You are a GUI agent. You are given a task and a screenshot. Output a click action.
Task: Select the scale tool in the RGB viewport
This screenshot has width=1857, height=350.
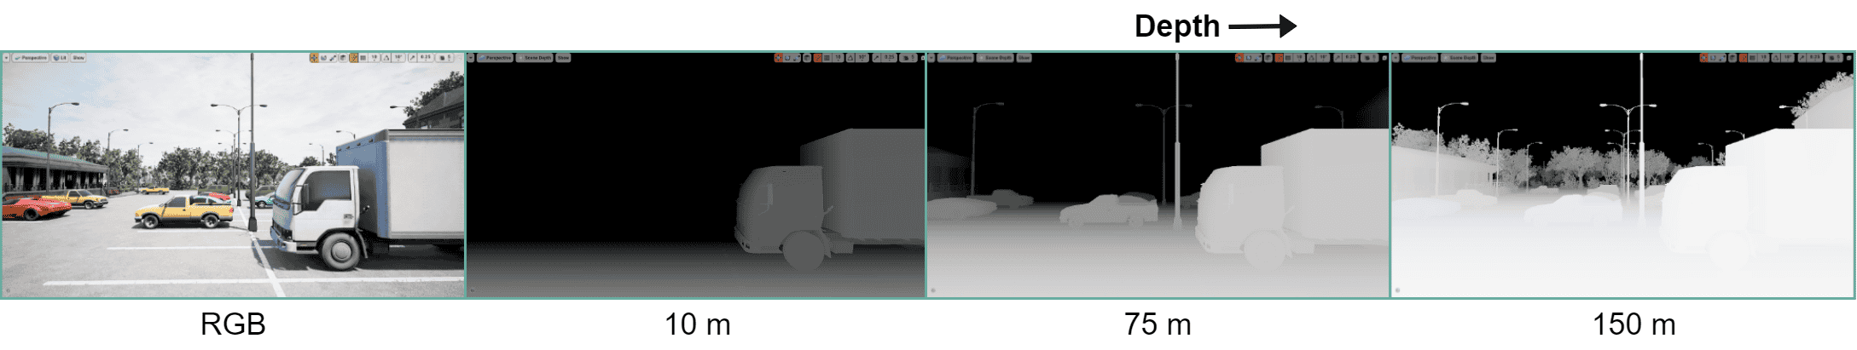333,58
